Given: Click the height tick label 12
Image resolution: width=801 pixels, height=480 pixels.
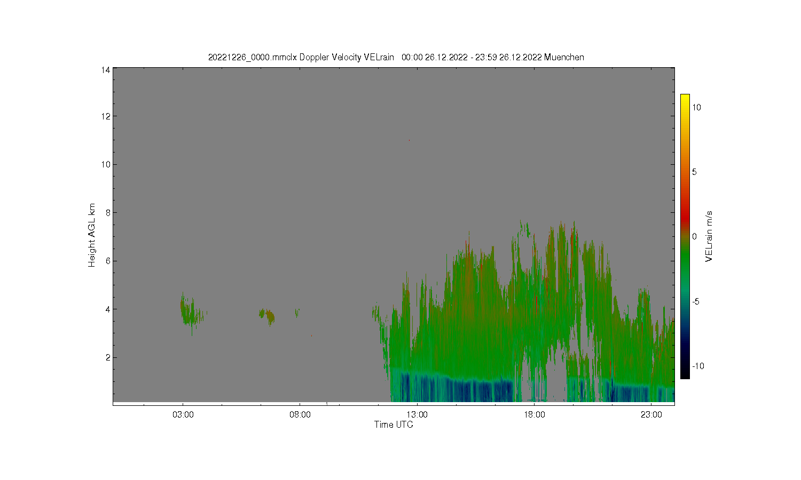Looking at the screenshot, I should pyautogui.click(x=106, y=116).
